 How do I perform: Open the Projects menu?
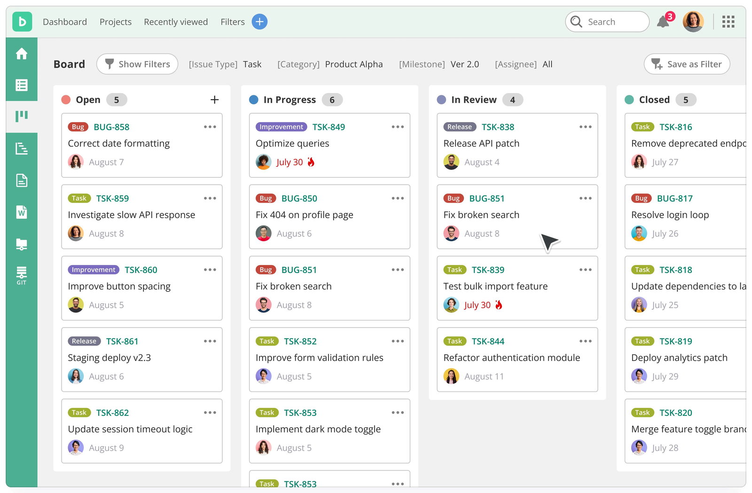115,22
